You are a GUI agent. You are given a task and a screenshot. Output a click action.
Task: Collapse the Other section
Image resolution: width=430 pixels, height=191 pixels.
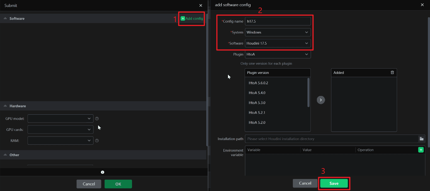[x=5, y=155]
